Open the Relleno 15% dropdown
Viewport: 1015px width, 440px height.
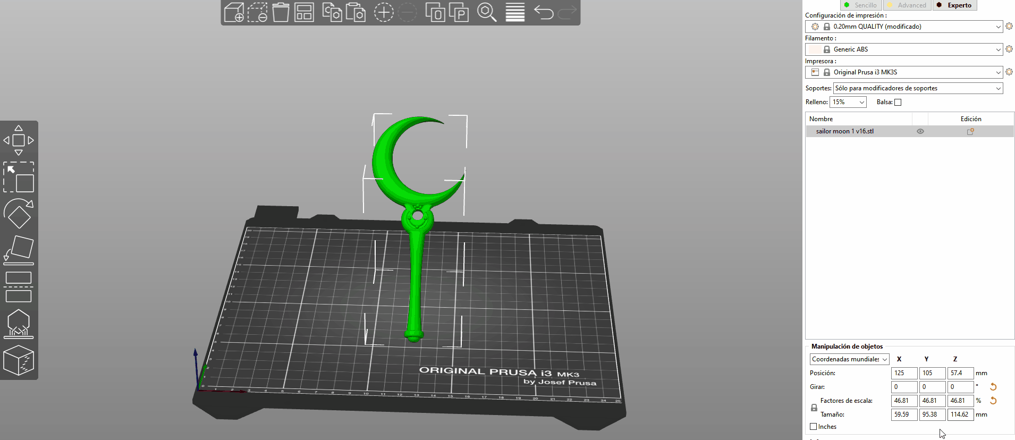pyautogui.click(x=848, y=102)
